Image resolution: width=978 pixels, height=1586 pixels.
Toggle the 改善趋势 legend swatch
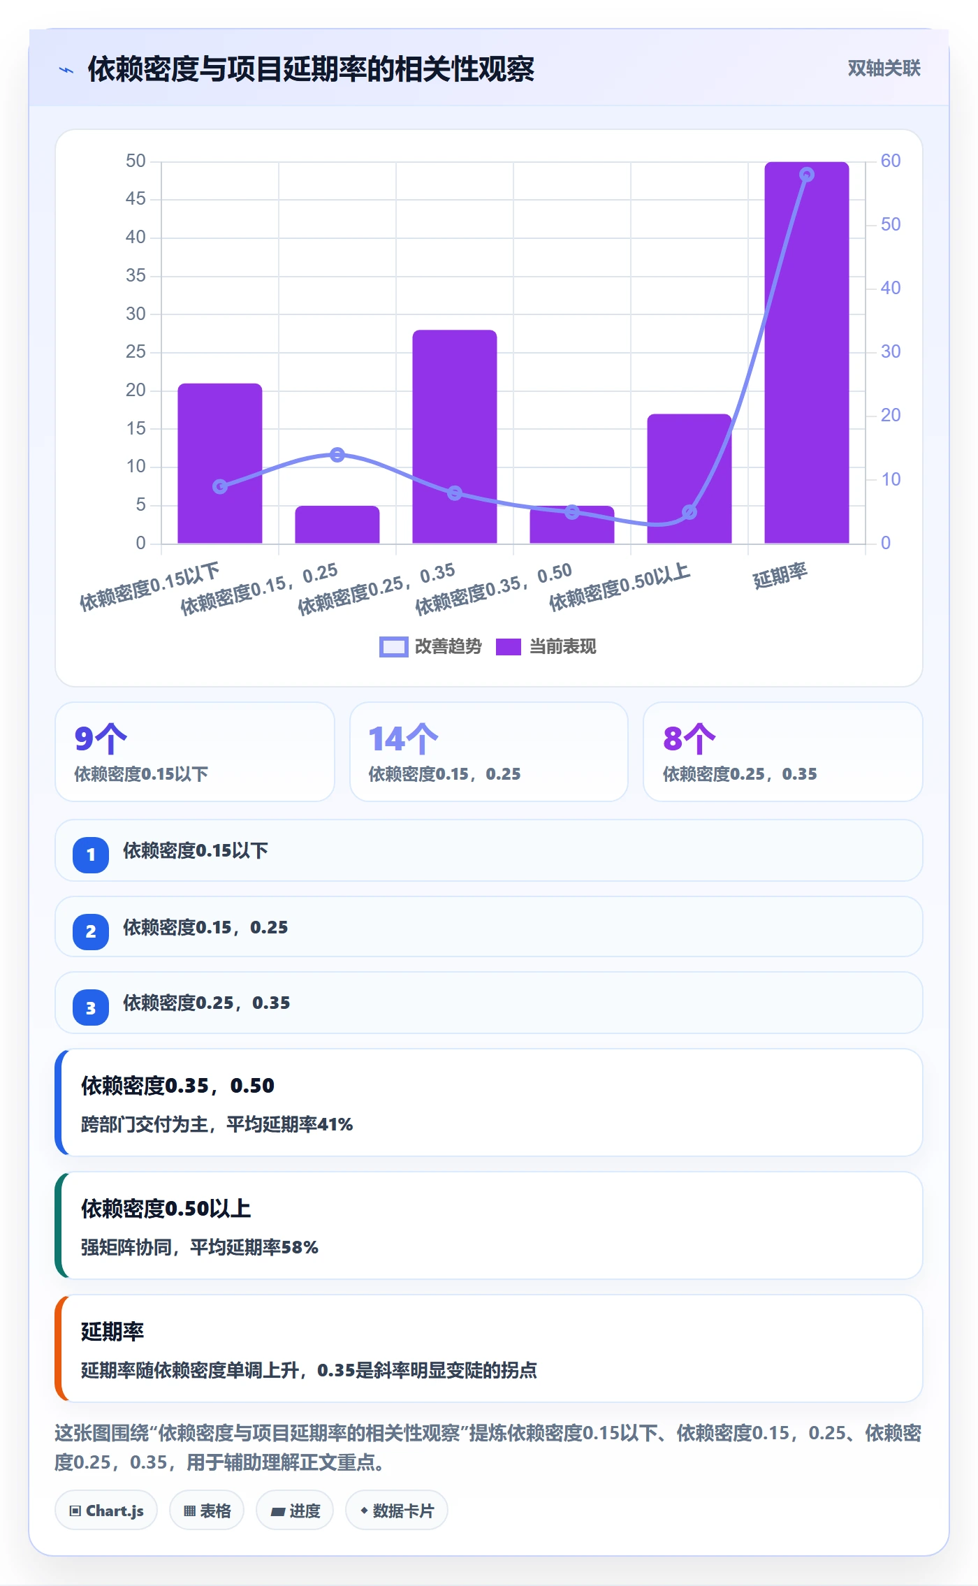[x=393, y=647]
